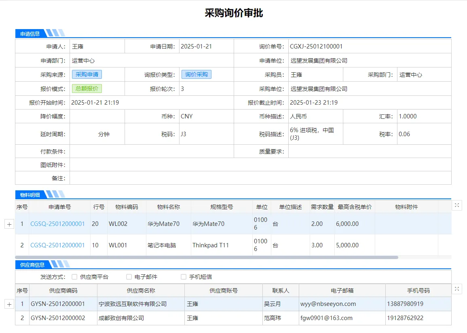Click the material table horizontal scrollbar
467x333 pixels.
[207, 257]
